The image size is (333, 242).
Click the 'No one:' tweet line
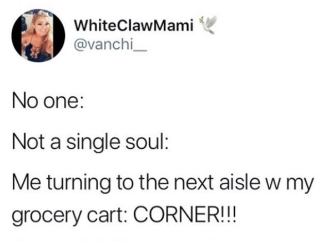click(x=48, y=102)
